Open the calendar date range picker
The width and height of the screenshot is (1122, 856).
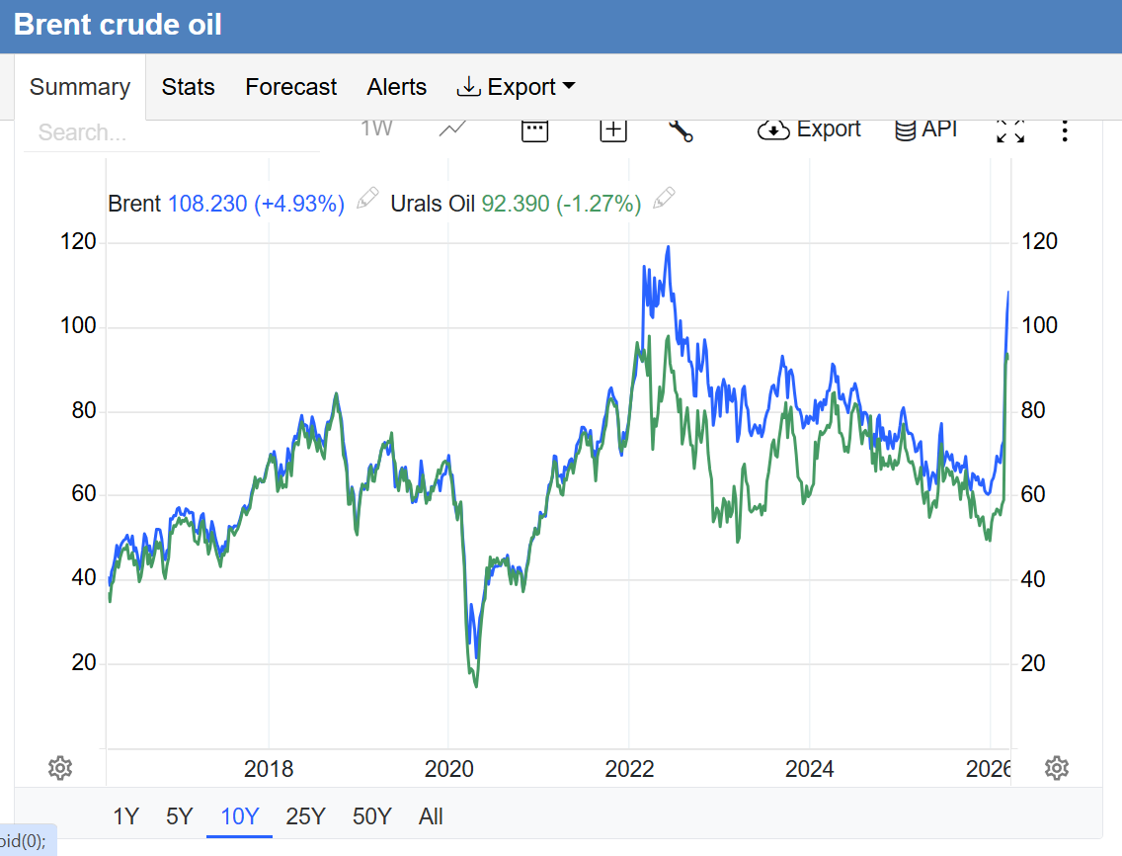click(x=534, y=129)
